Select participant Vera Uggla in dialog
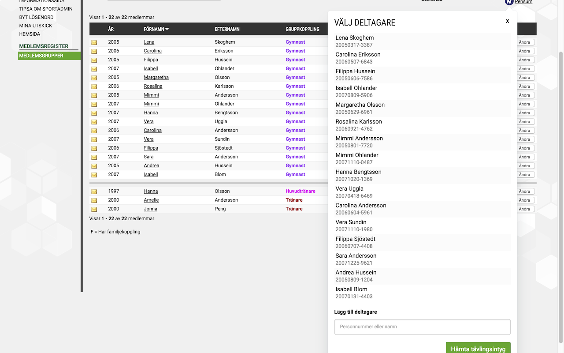Viewport: 564px width, 353px height. (x=422, y=192)
